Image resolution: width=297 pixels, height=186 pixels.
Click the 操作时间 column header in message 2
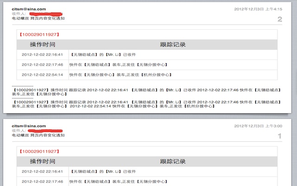coord(42,45)
